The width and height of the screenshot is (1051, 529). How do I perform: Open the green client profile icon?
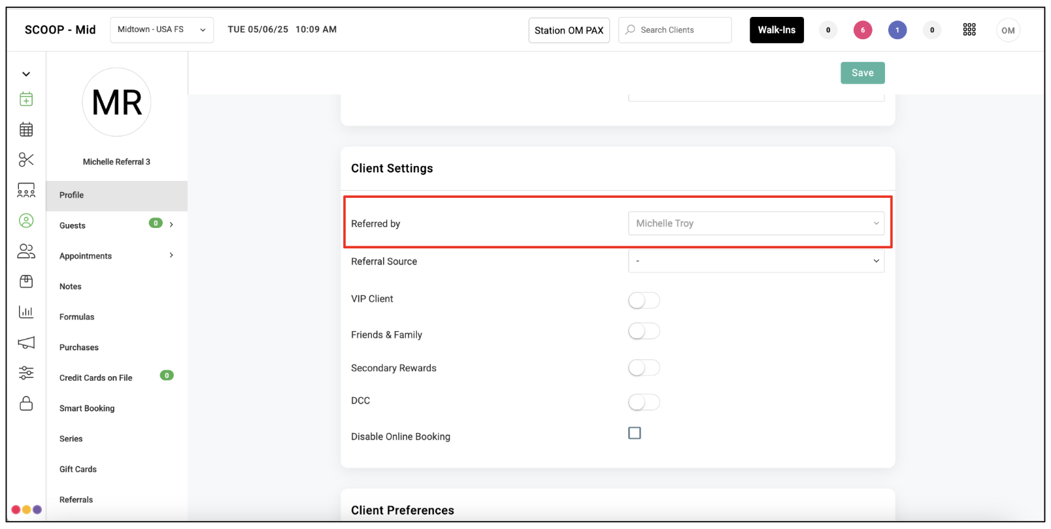(26, 221)
